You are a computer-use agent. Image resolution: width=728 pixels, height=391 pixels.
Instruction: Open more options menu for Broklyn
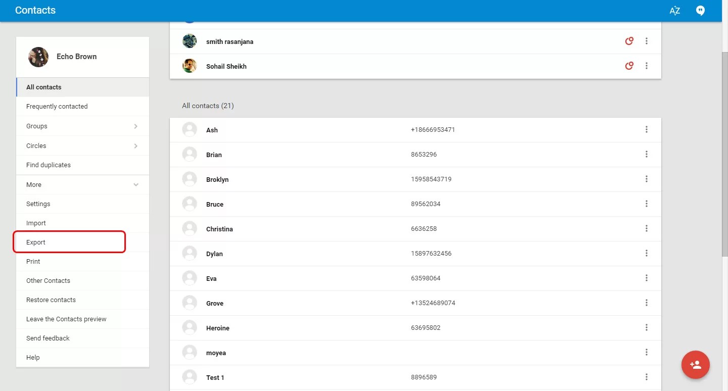pyautogui.click(x=647, y=179)
